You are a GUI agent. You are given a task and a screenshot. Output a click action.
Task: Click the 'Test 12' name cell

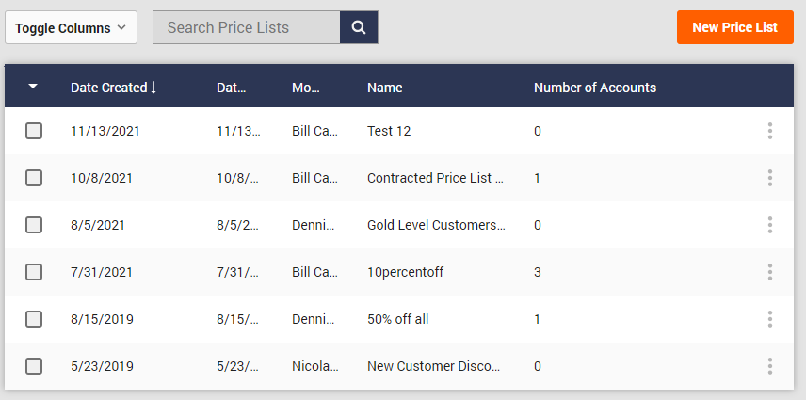coord(389,131)
